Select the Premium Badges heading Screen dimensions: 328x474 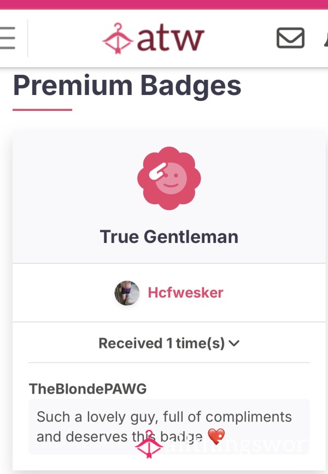pos(127,86)
